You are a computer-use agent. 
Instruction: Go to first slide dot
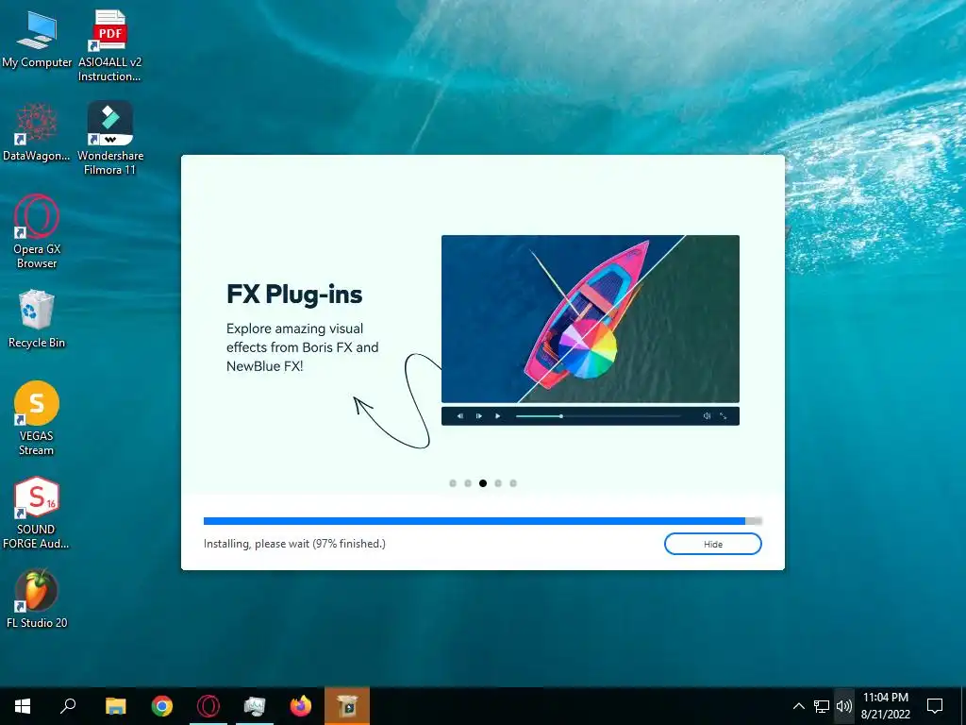click(453, 483)
